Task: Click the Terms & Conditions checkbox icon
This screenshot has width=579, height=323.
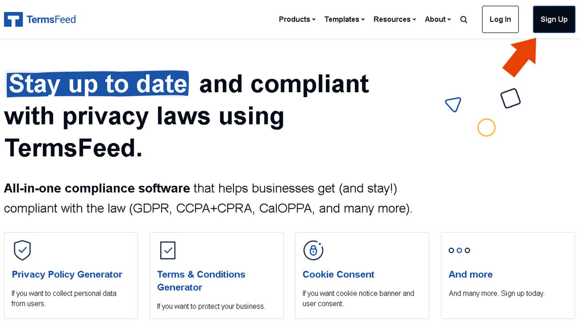Action: (168, 250)
